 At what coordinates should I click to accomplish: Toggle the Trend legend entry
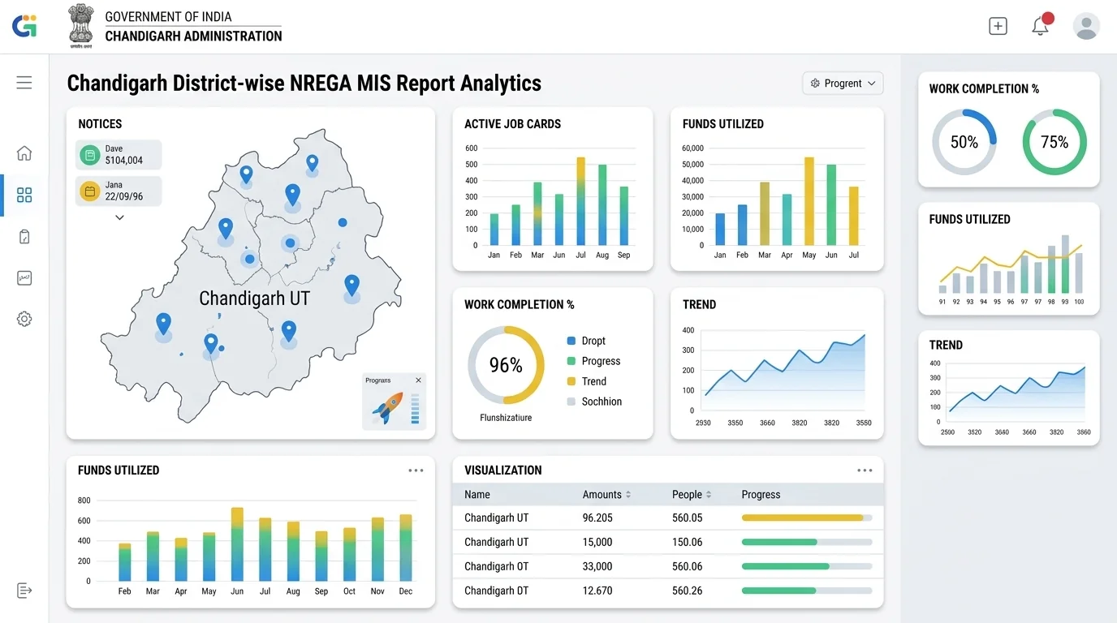point(587,381)
